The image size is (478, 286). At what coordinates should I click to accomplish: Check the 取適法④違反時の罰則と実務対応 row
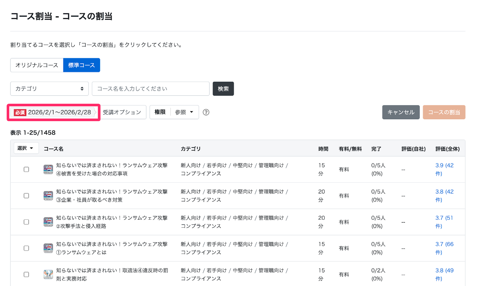tap(26, 275)
